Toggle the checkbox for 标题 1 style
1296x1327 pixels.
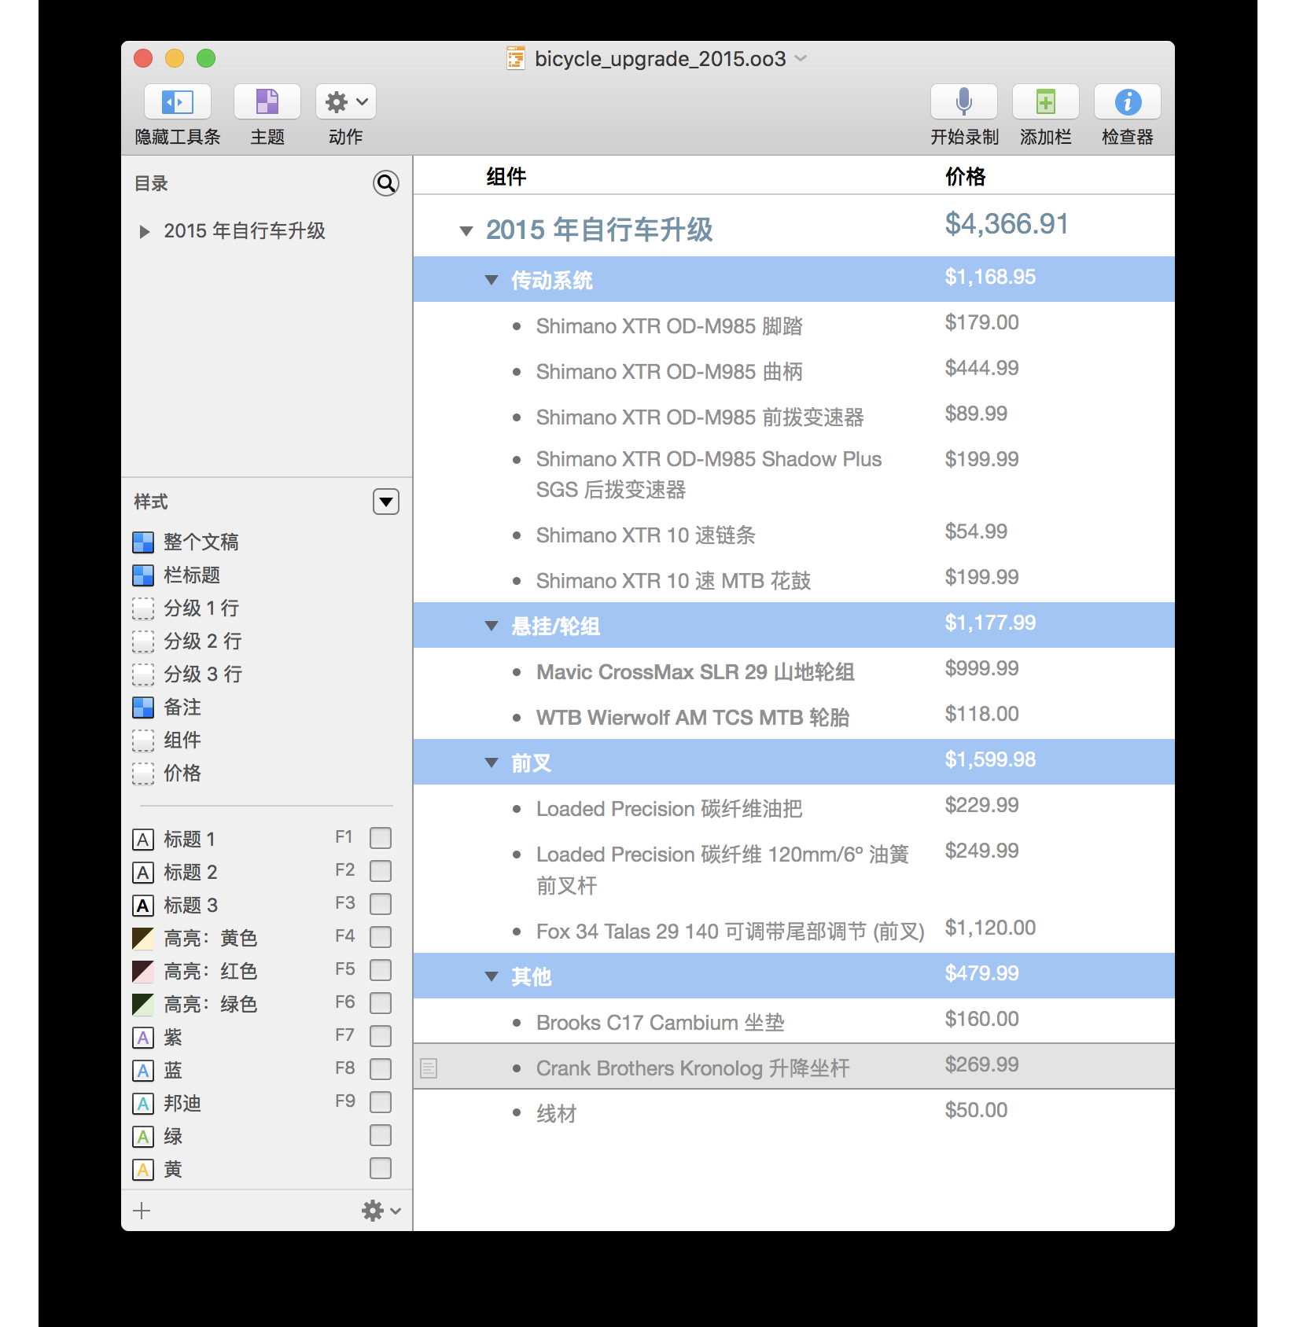click(x=381, y=838)
